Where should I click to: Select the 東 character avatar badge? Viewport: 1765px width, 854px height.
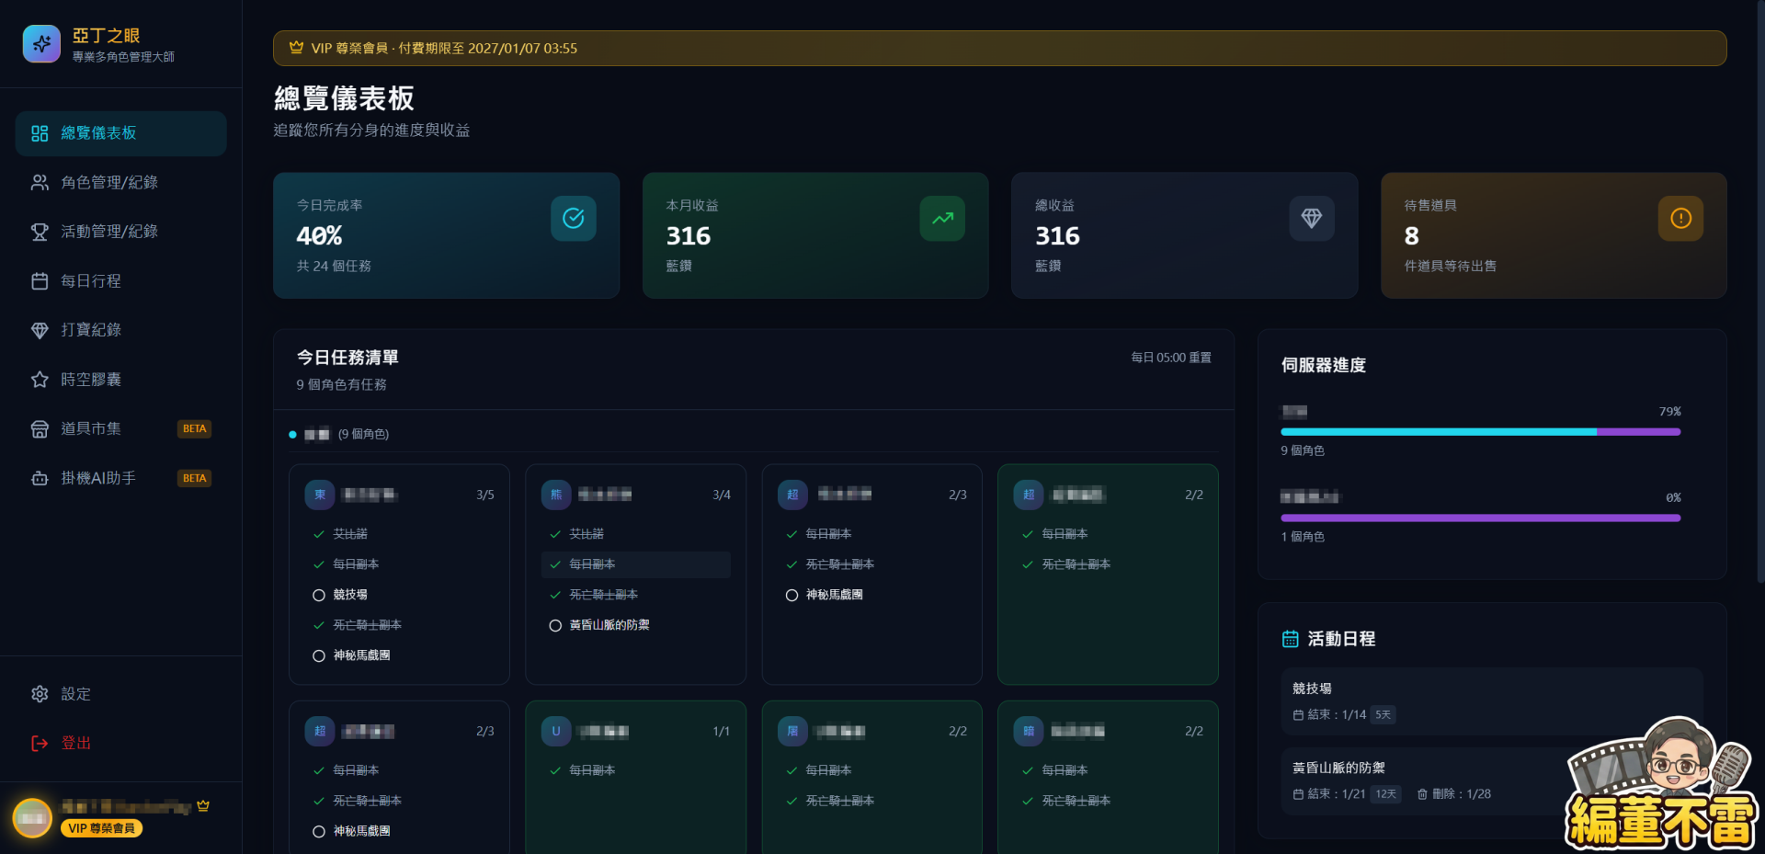320,495
